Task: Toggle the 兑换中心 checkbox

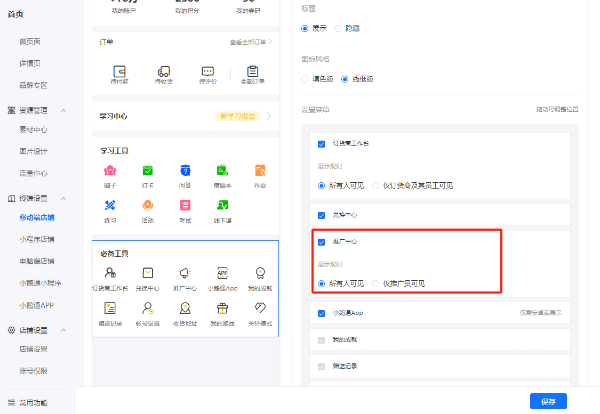Action: [x=322, y=216]
